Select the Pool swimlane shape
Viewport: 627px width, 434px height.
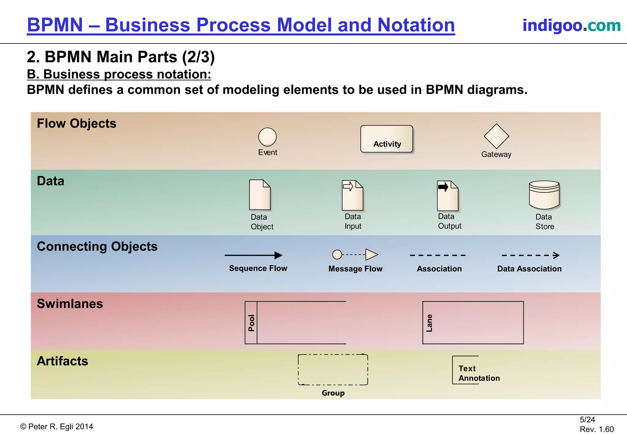[295, 323]
